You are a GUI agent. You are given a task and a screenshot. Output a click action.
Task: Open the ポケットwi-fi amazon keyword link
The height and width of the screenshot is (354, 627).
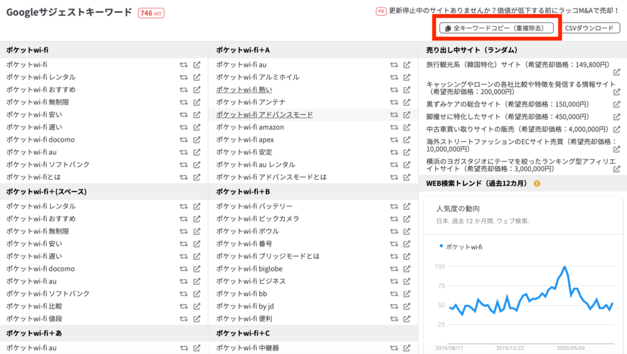tap(250, 127)
